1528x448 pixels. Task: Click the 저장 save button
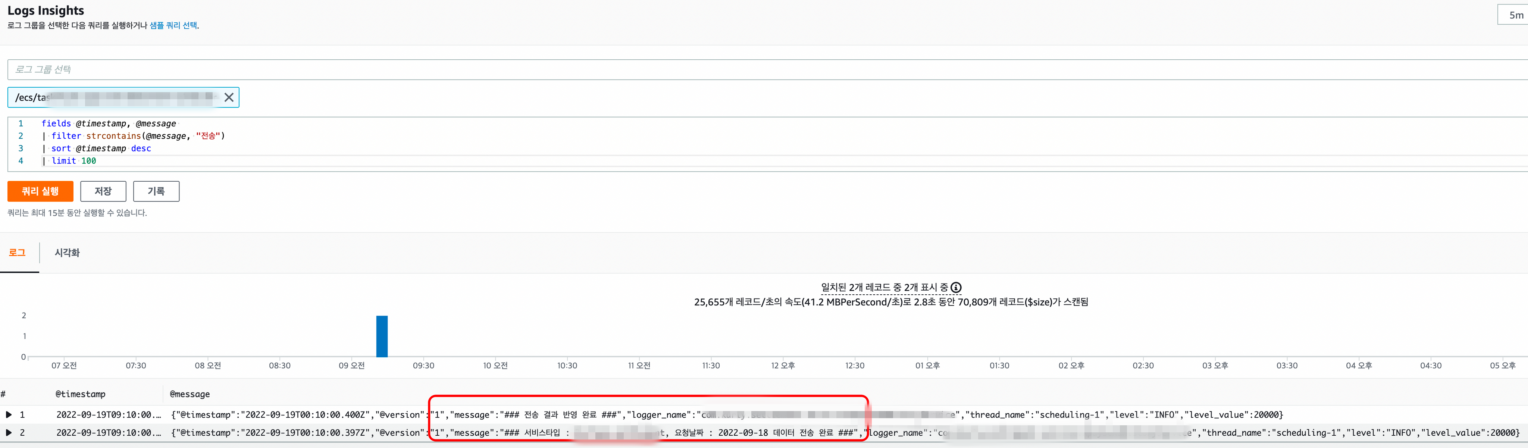[103, 191]
